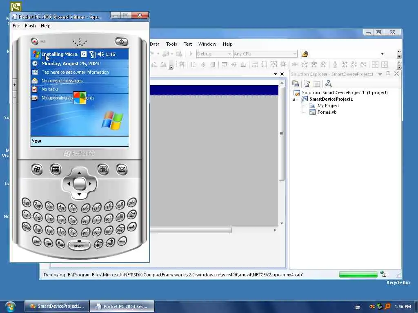
Task: Tap the contacts hardware button on emulator
Action: point(103,169)
